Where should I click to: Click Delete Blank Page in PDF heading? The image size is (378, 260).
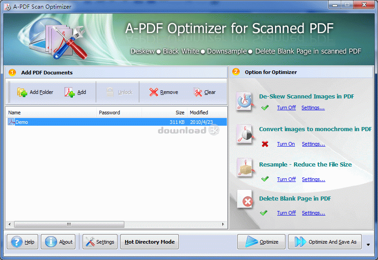295,199
